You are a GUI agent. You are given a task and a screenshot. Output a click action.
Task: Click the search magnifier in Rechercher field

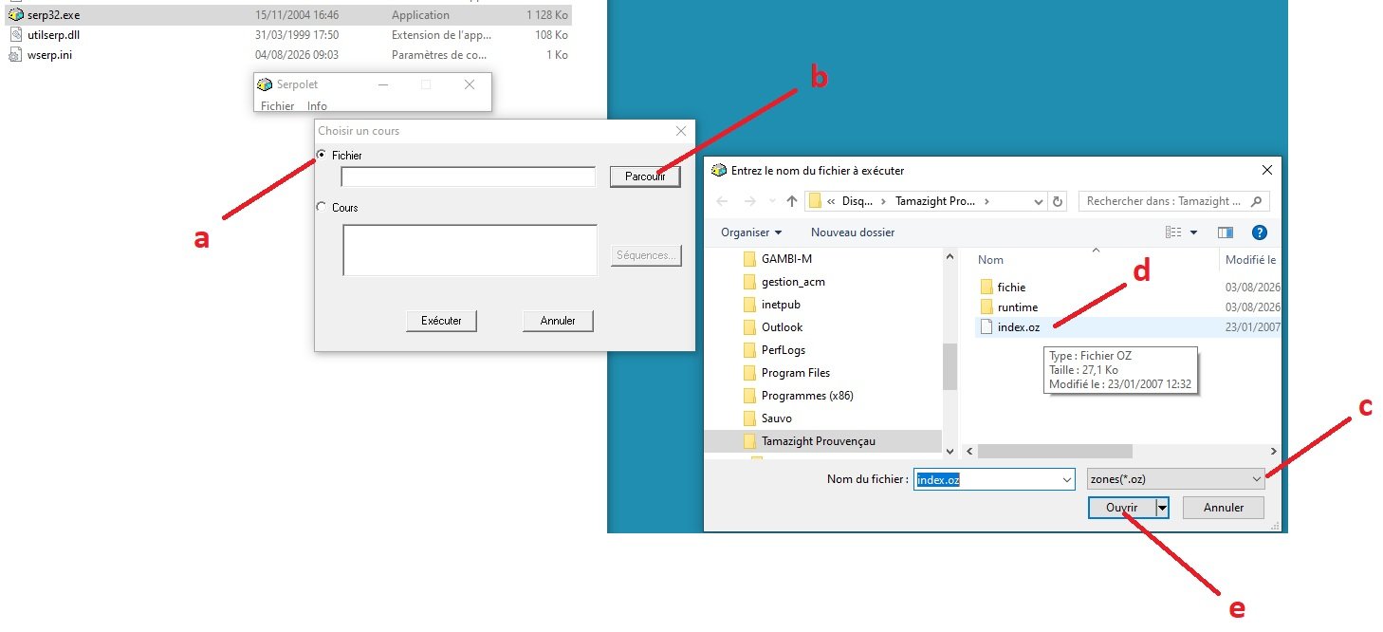click(x=1257, y=201)
